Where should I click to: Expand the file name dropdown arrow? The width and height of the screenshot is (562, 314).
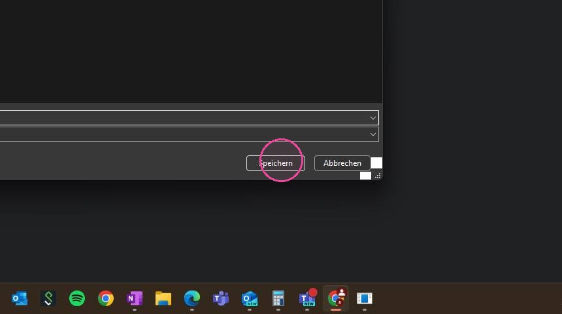coord(372,118)
